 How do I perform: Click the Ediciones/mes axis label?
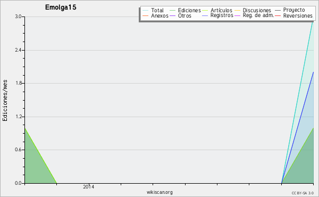[x=5, y=101]
